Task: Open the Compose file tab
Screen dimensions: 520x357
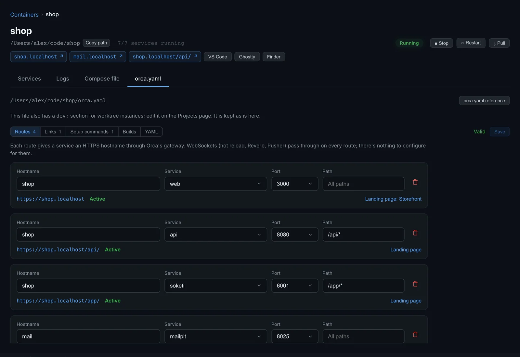Action: coord(102,79)
